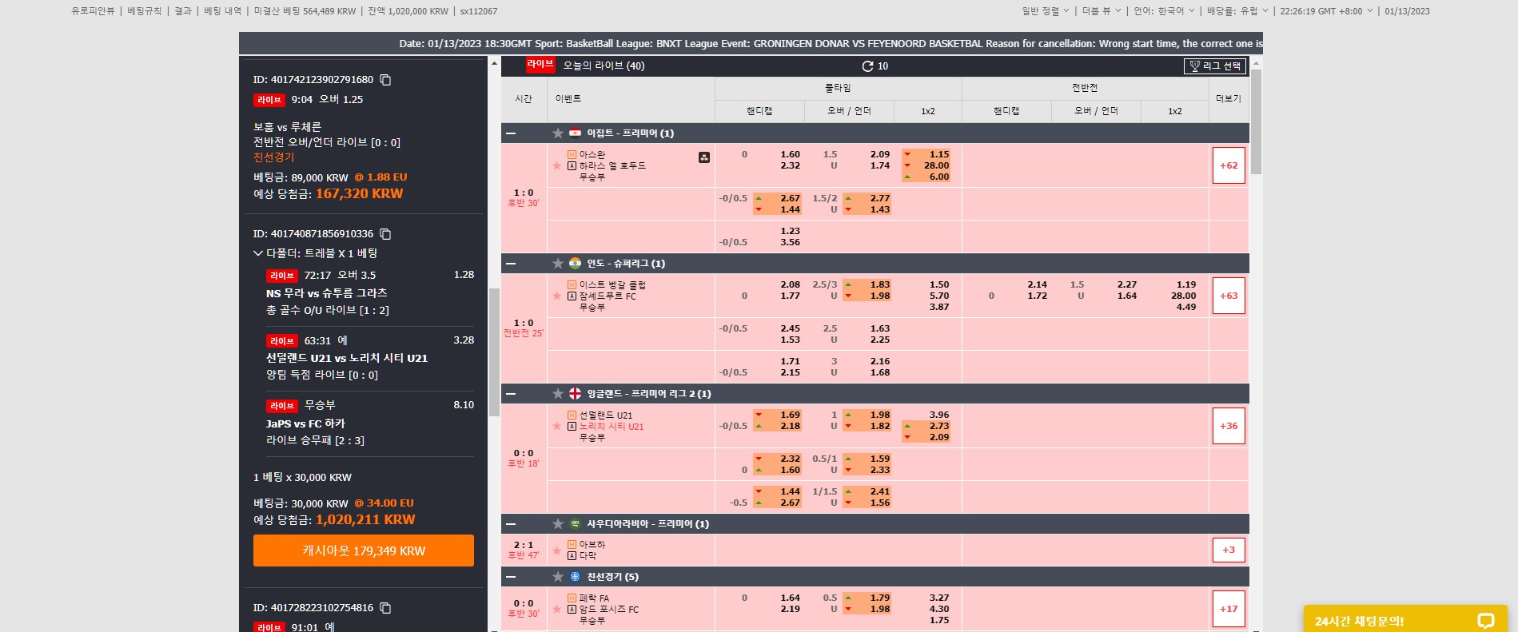
Task: Open the GMT +8:00 timezone dropdown
Action: pyautogui.click(x=1326, y=11)
